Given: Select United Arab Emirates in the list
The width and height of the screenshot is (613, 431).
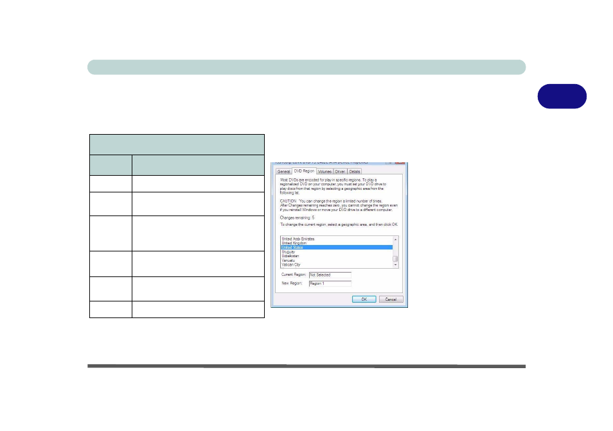Looking at the screenshot, I should pos(337,239).
